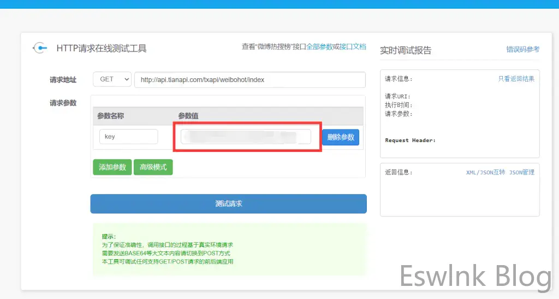Switch to 高级模式 advanced mode
Screen dimensions: 559x299
coord(153,167)
